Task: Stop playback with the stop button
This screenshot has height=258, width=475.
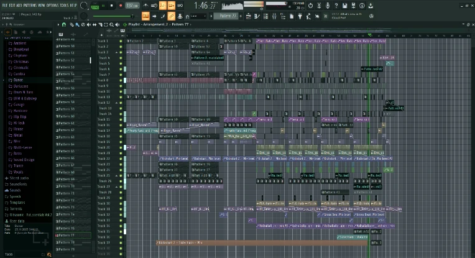Action: pos(111,6)
